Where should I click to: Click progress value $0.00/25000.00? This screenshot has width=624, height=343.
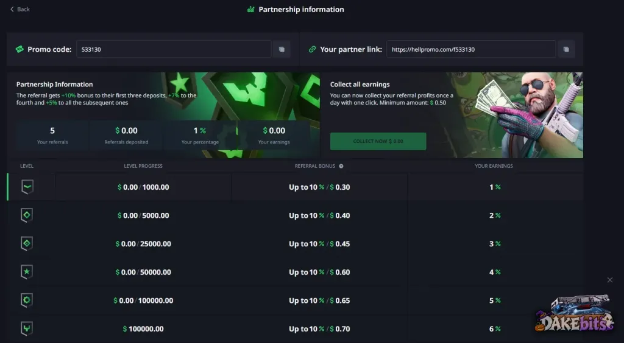(x=143, y=244)
